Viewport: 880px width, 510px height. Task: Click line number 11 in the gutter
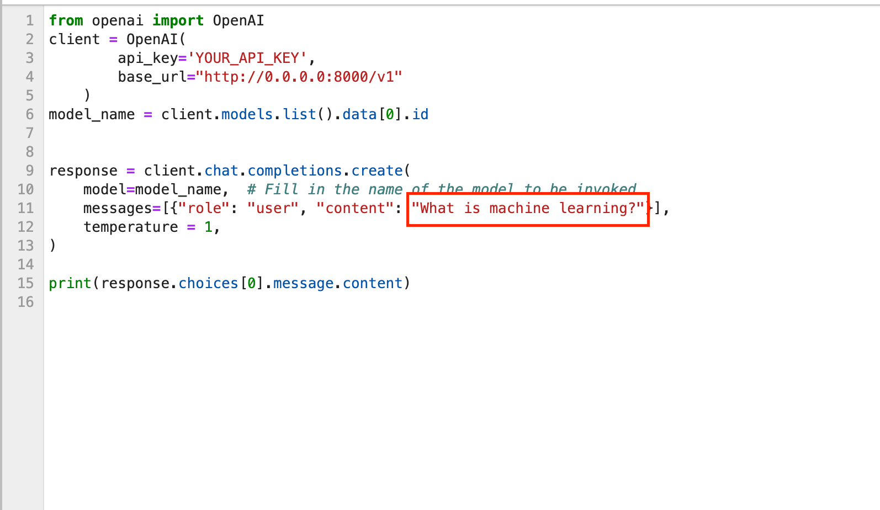coord(25,209)
